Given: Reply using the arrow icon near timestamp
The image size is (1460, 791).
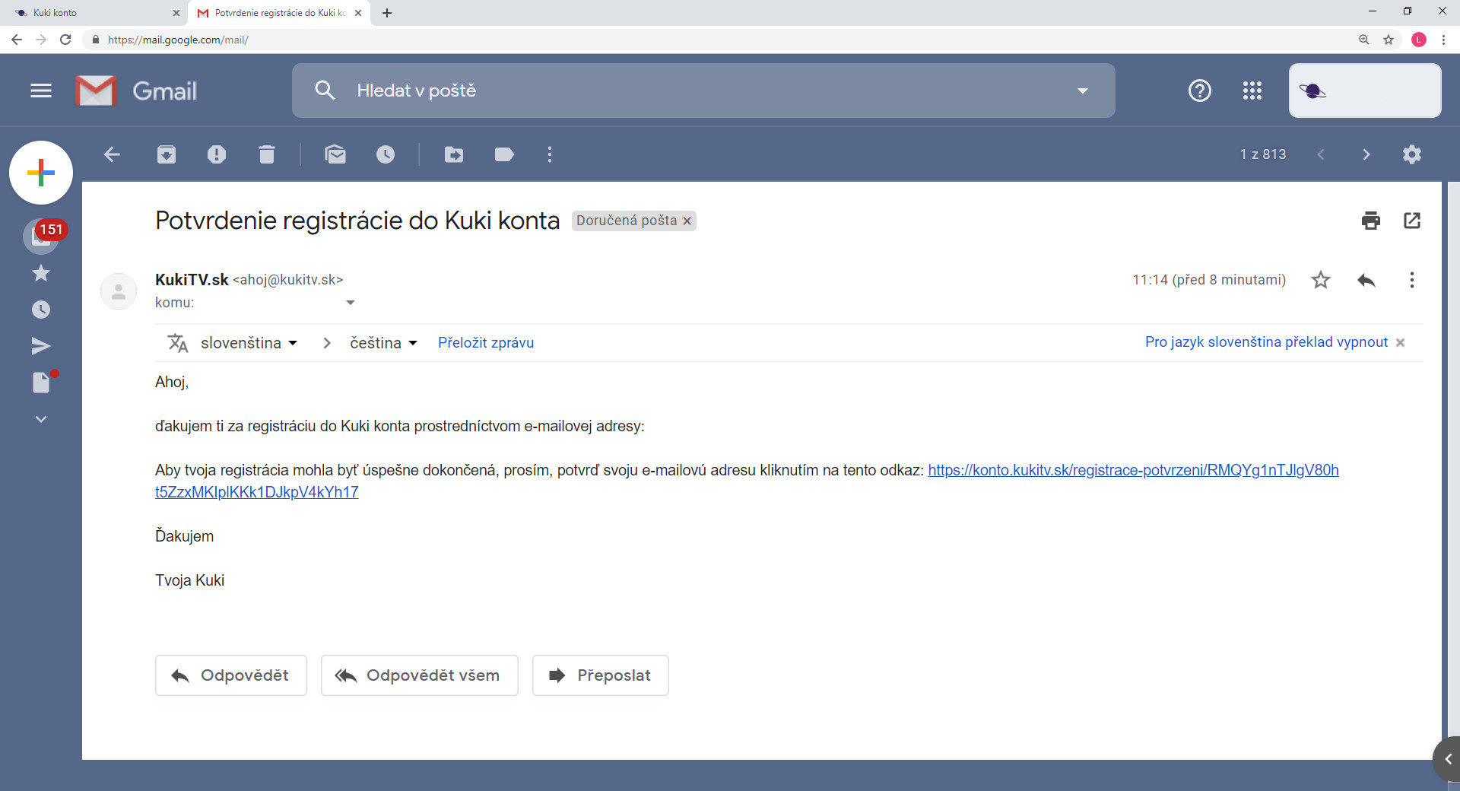Looking at the screenshot, I should click(1366, 280).
